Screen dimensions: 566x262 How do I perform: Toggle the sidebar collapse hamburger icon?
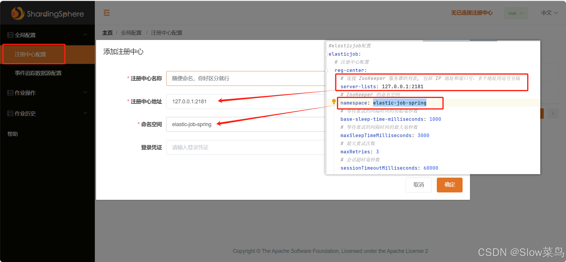click(x=107, y=13)
